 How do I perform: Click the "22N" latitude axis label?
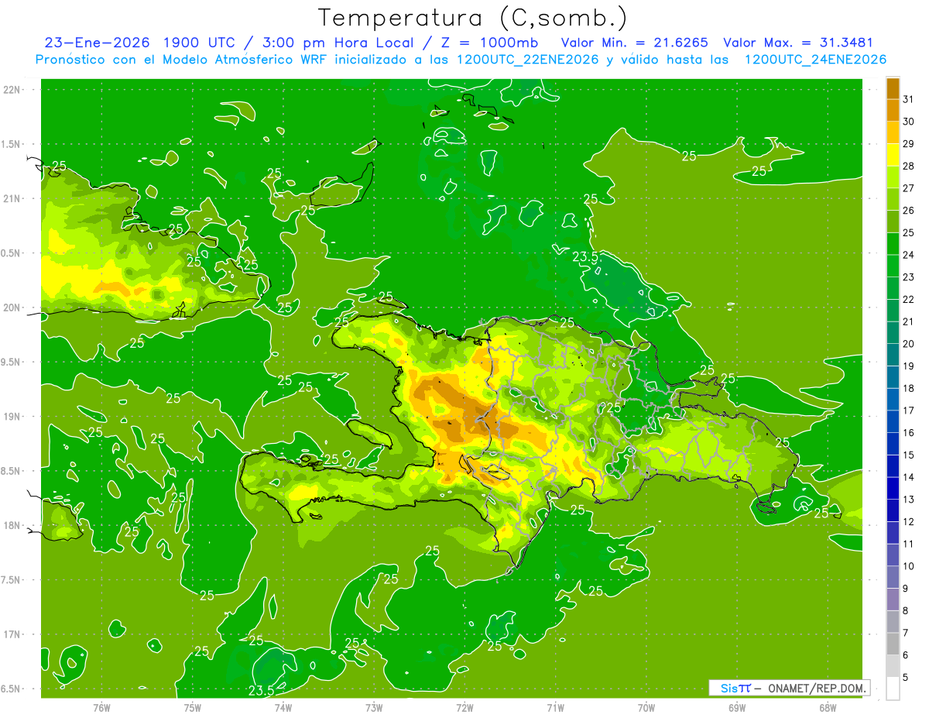(x=12, y=90)
